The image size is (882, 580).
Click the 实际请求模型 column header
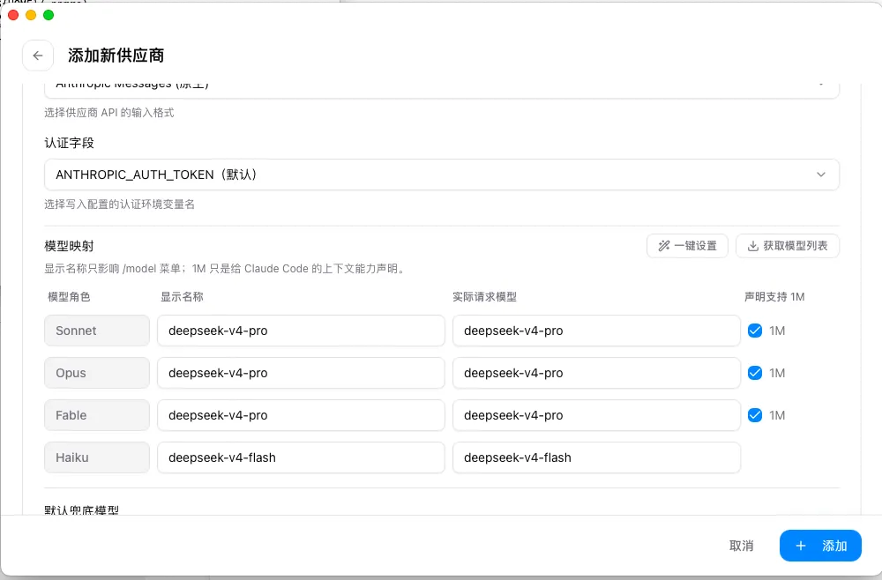tap(485, 297)
